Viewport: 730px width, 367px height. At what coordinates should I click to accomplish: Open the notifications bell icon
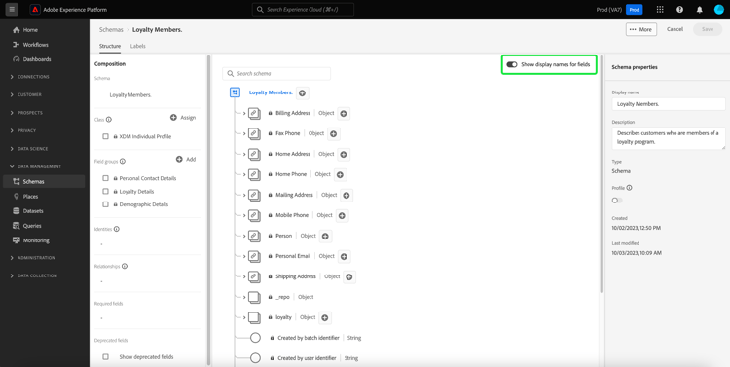pyautogui.click(x=699, y=10)
